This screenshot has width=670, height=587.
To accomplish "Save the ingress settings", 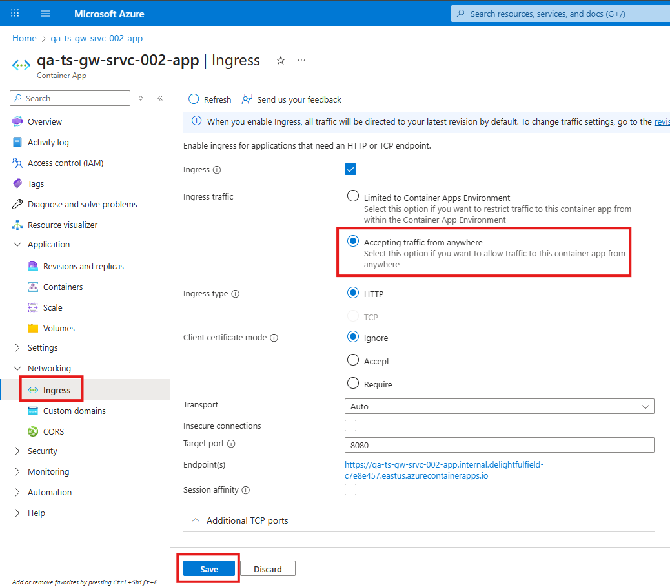I will (209, 569).
